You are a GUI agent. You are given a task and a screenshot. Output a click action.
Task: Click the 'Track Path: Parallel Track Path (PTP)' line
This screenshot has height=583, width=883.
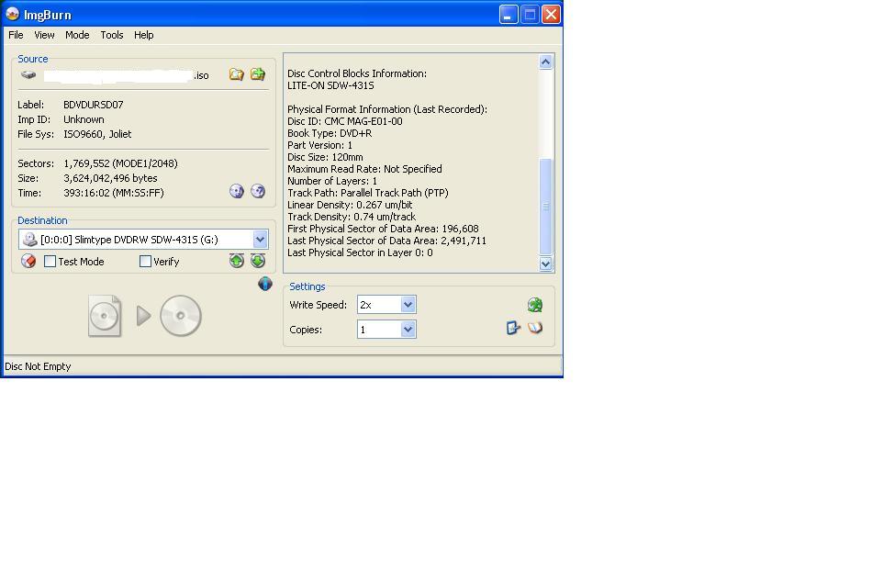click(x=368, y=193)
